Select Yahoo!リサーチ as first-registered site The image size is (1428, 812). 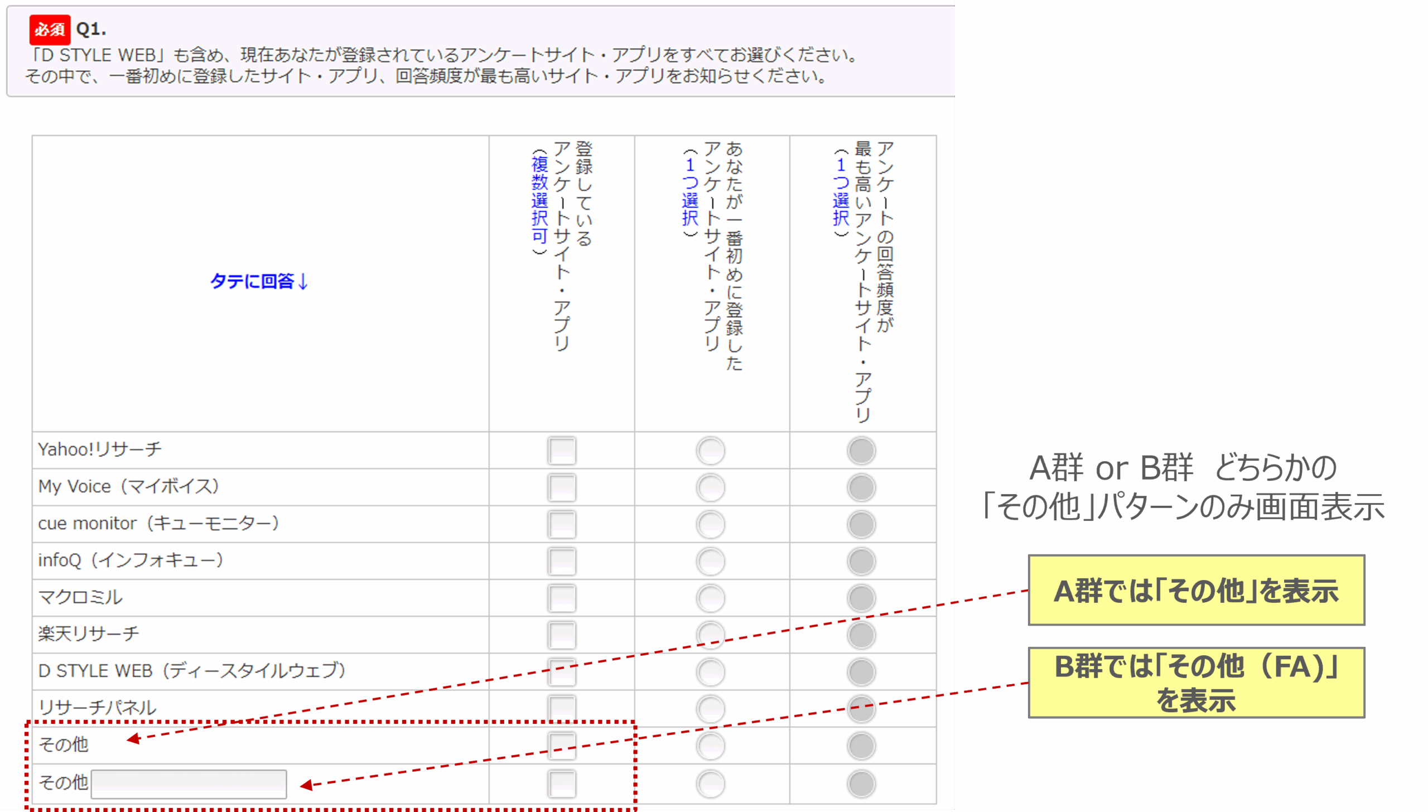pyautogui.click(x=710, y=449)
